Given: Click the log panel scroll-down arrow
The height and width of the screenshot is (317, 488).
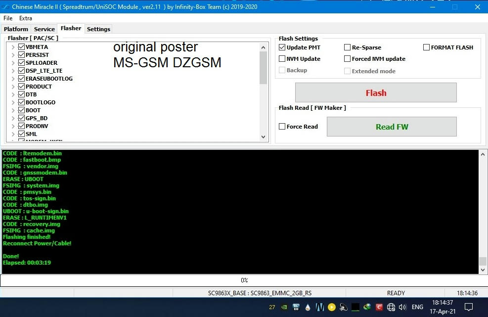Looking at the screenshot, I should pyautogui.click(x=483, y=270).
